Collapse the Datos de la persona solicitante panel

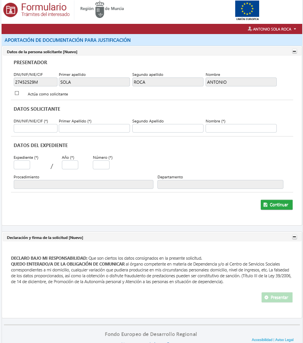point(294,52)
